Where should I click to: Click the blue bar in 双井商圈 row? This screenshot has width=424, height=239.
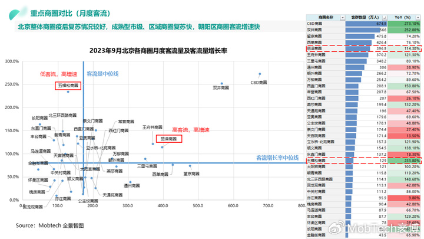(363, 30)
